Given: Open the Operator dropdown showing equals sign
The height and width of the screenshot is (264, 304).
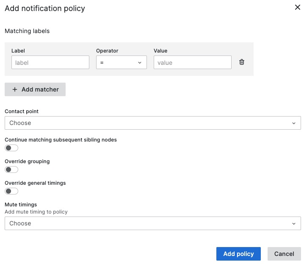Looking at the screenshot, I should [x=122, y=62].
